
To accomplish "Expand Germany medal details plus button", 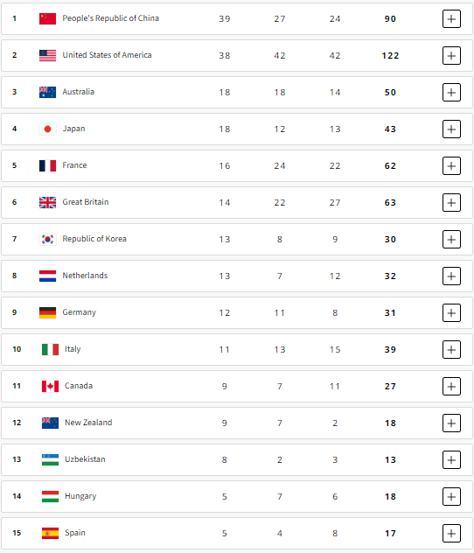I will (451, 313).
